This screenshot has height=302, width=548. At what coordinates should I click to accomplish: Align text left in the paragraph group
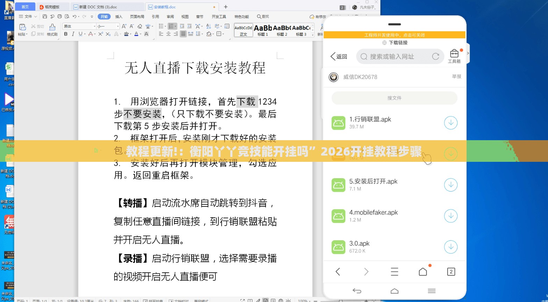pyautogui.click(x=161, y=34)
